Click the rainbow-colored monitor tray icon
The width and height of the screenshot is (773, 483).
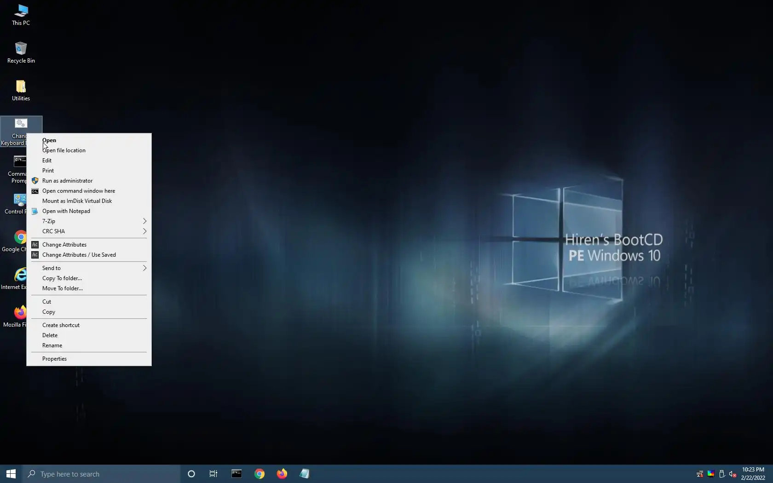(x=711, y=474)
